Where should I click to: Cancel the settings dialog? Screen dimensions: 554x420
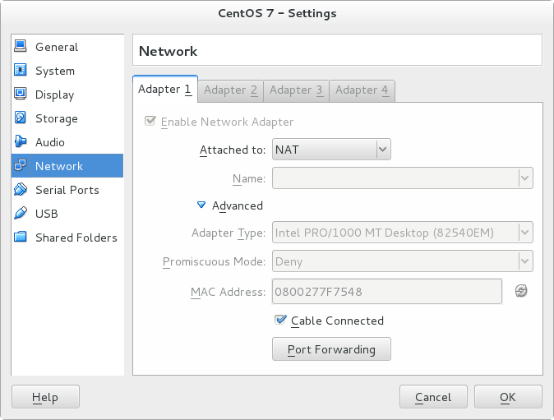433,397
